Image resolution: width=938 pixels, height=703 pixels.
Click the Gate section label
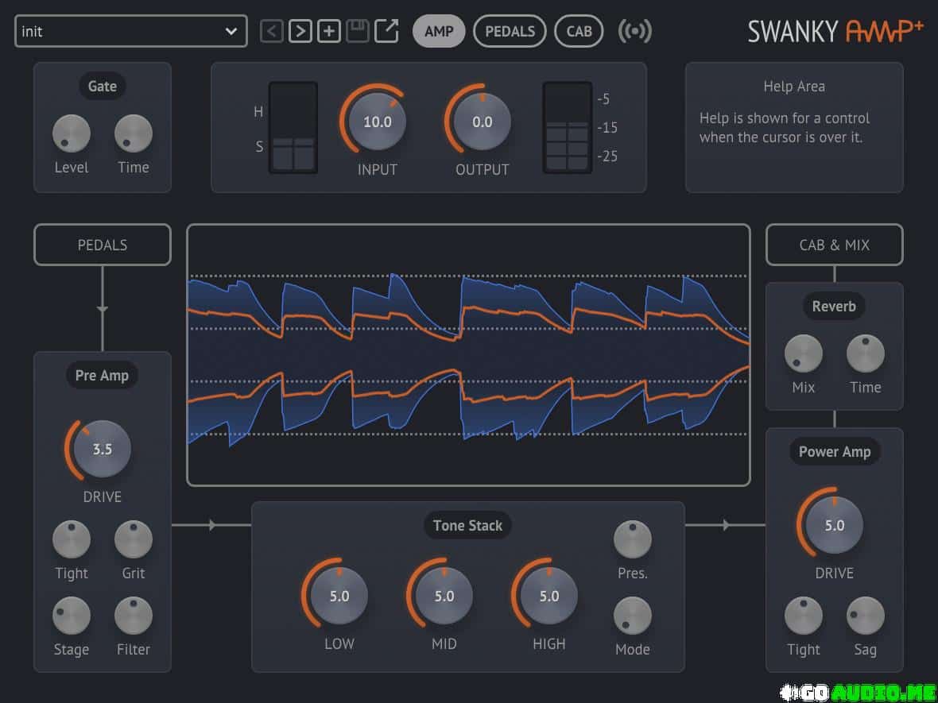(103, 86)
